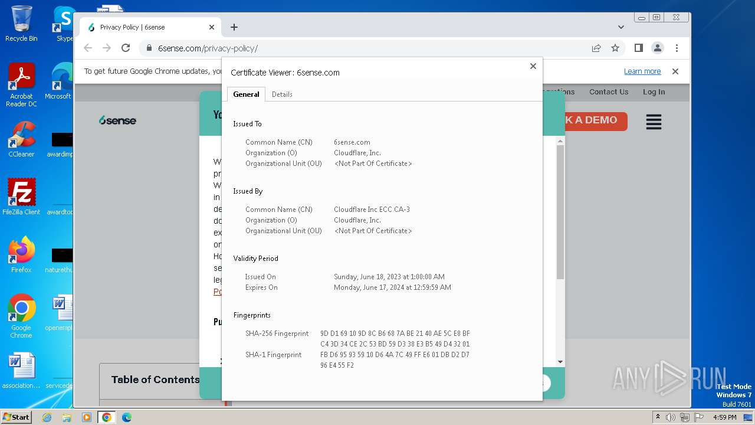Select the Privacy Policy | 6sense tab
The width and height of the screenshot is (755, 425).
tap(150, 27)
